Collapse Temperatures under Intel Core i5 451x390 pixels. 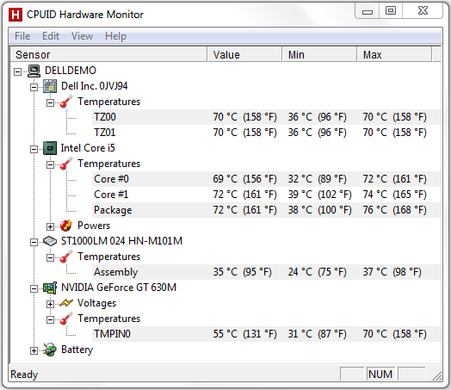(50, 164)
